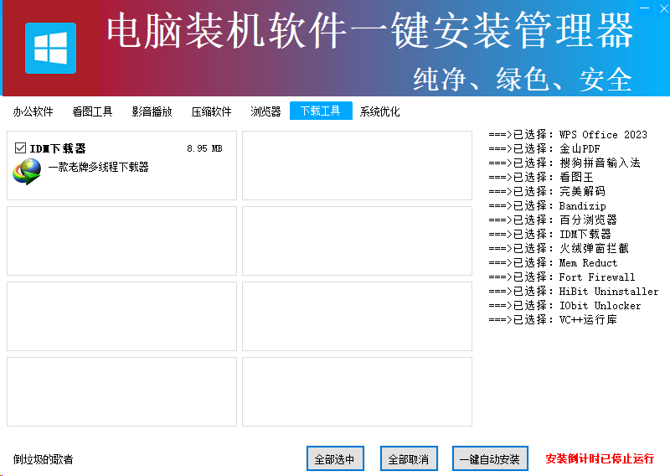Click the 8.95 MB size label
The width and height of the screenshot is (670, 476).
[204, 148]
